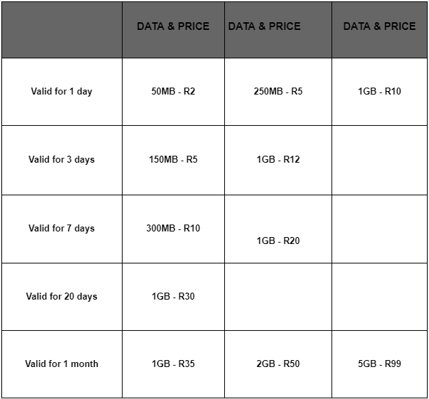429x399 pixels.
Task: Pick the 2GB - R50 bundle
Action: (x=278, y=364)
